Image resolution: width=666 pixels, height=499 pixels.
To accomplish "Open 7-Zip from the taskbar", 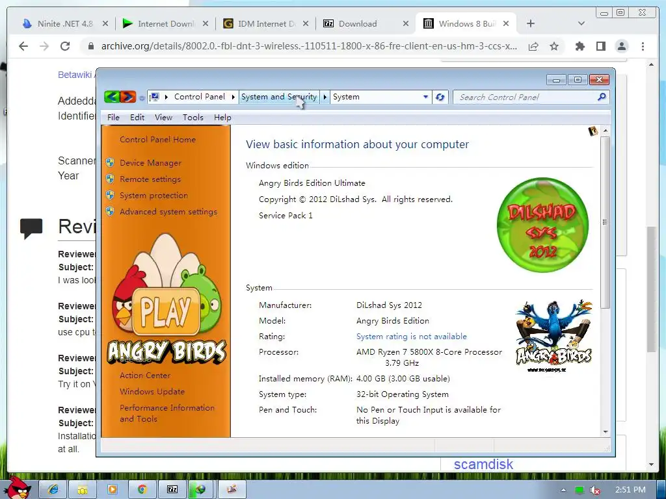I will [172, 489].
